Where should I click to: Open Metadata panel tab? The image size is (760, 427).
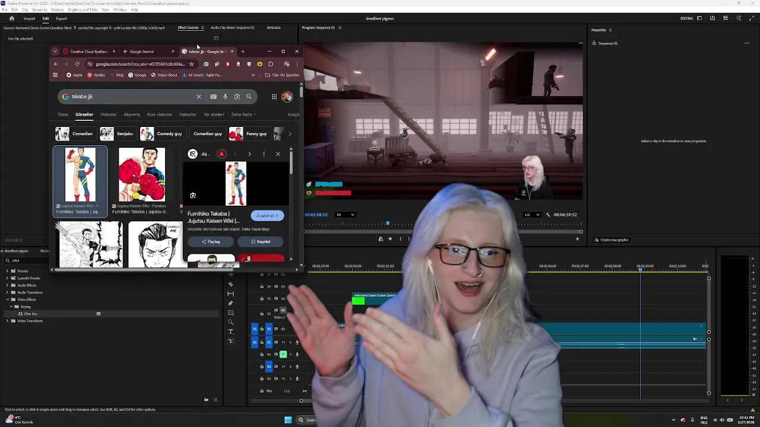click(274, 28)
